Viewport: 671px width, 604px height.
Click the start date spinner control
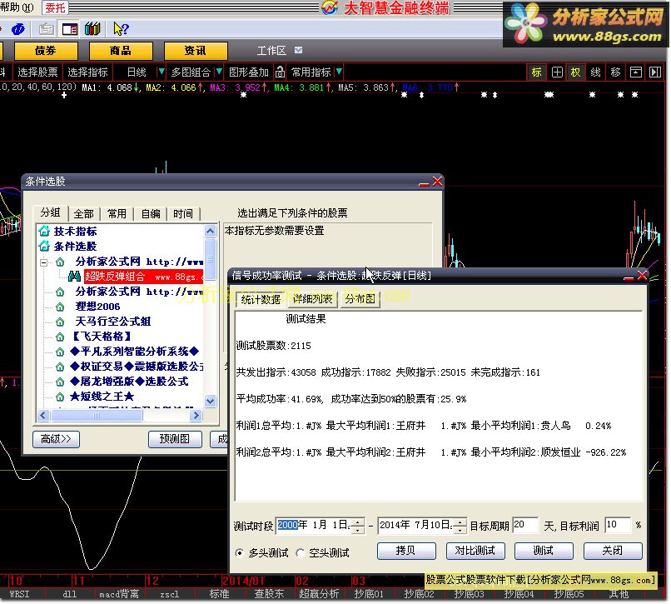[x=358, y=526]
